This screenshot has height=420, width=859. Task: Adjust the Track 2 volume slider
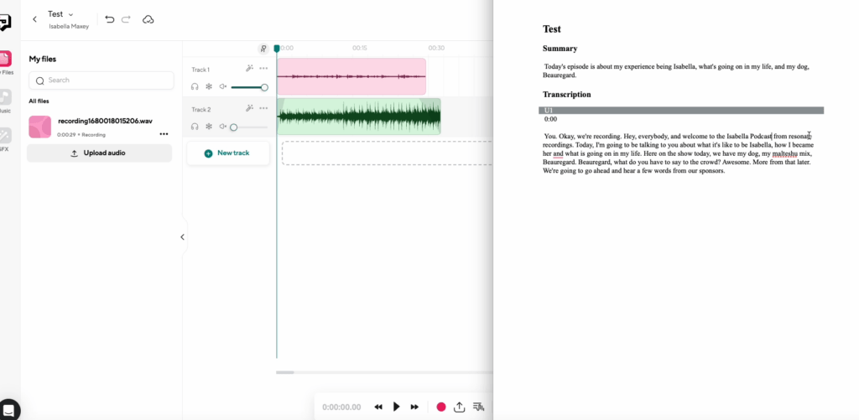(x=249, y=127)
